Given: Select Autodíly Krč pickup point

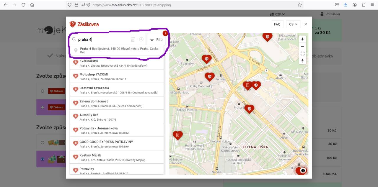Looking at the screenshot, I should 117,117.
